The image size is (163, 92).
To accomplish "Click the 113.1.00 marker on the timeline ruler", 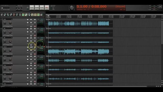I will [x=122, y=16].
